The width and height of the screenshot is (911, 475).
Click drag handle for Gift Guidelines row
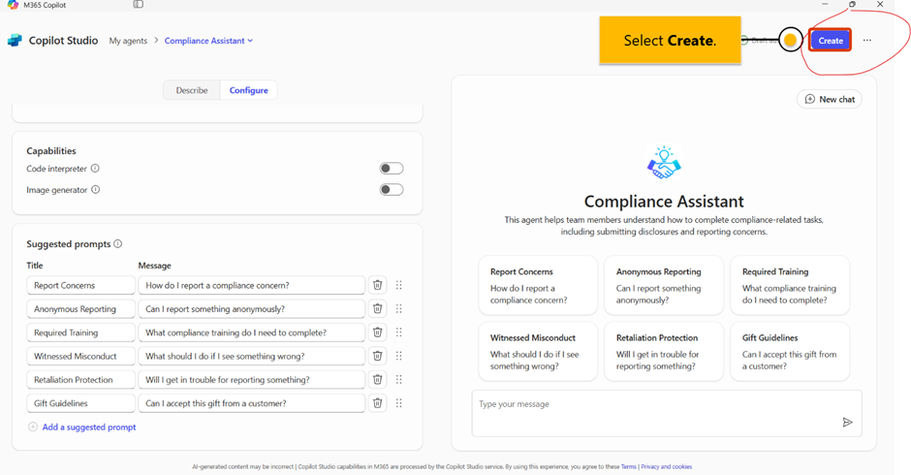[399, 403]
